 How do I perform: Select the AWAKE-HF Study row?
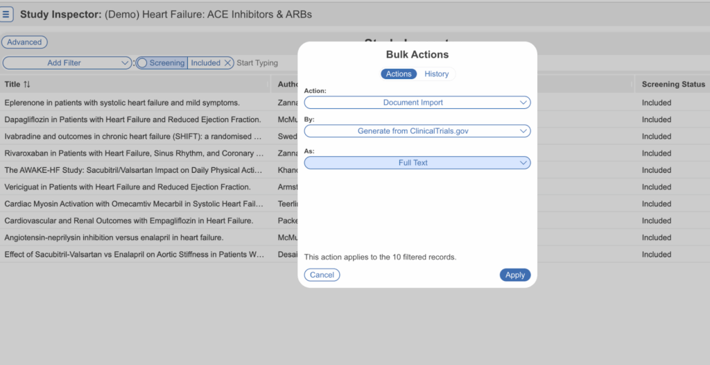click(133, 170)
